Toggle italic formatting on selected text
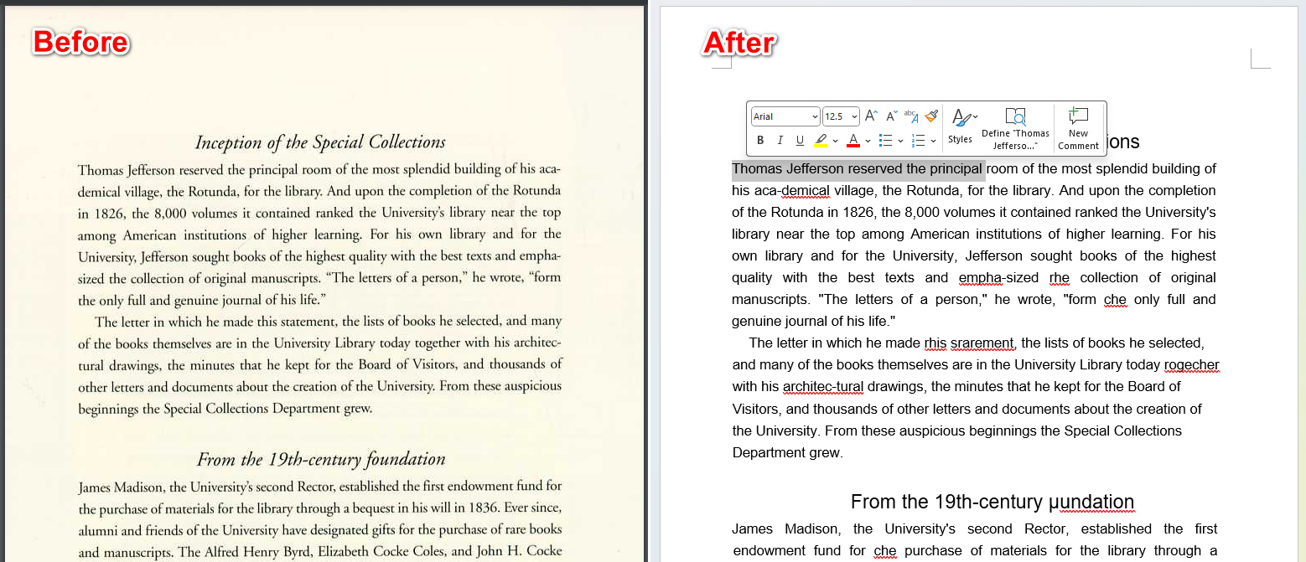This screenshot has height=562, width=1306. click(x=780, y=140)
